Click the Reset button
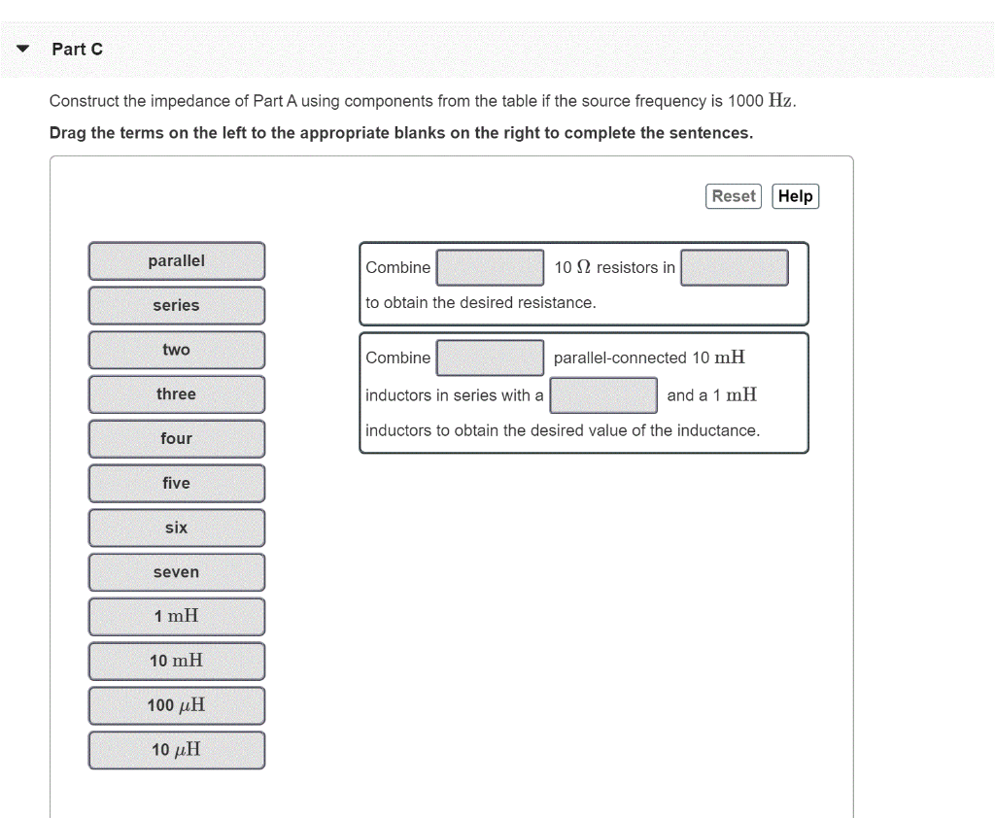995x818 pixels. [733, 195]
